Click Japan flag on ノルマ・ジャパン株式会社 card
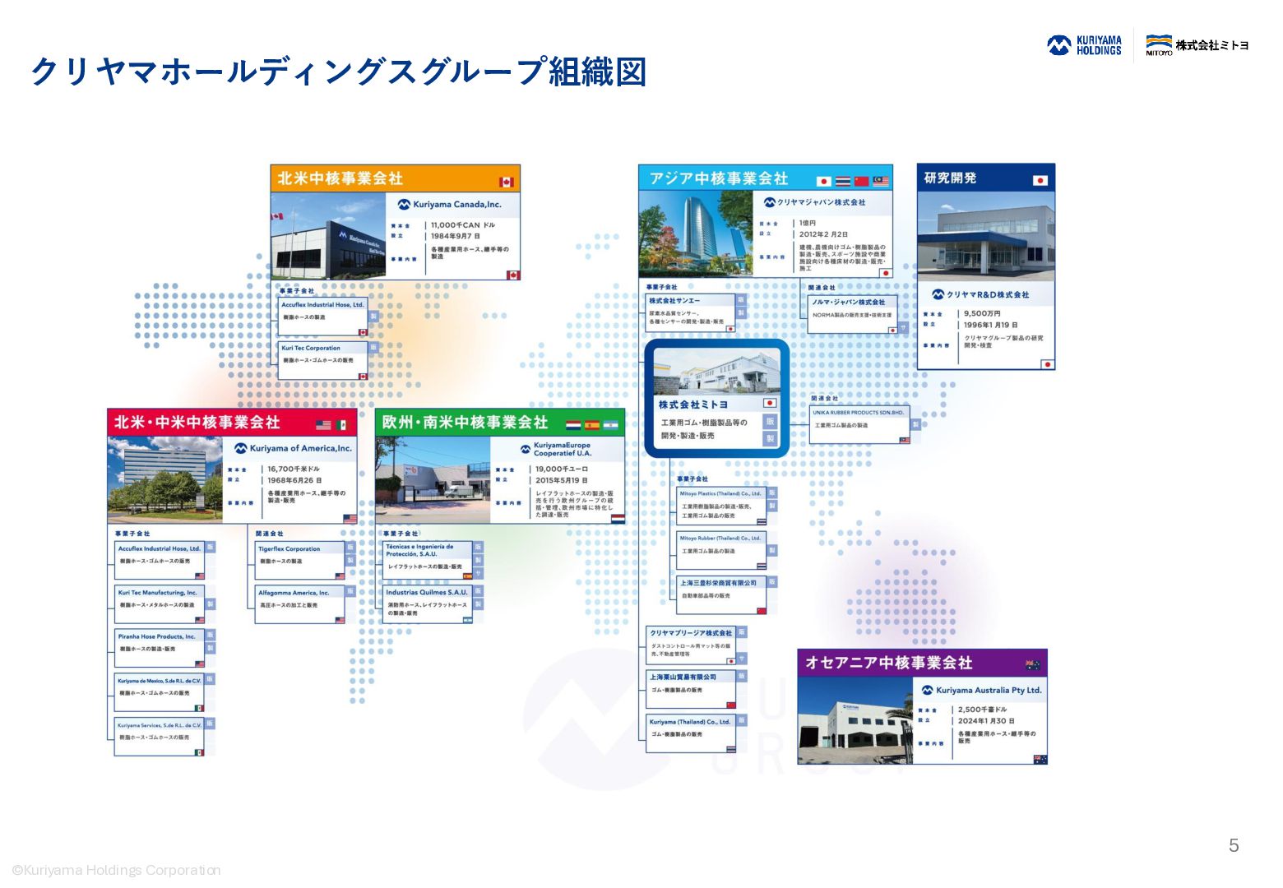The image size is (1283, 888). tap(892, 330)
